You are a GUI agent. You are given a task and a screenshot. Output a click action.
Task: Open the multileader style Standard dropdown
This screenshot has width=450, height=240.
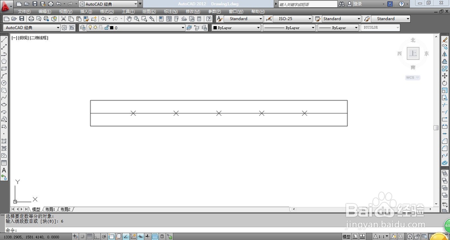point(391,18)
